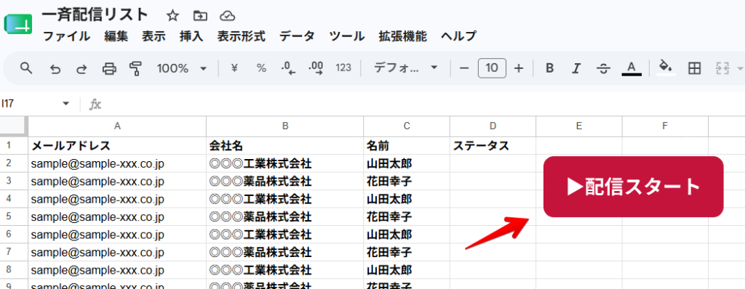Open the 123 number formats menu
Viewport: 745px width, 289px height.
[x=343, y=68]
